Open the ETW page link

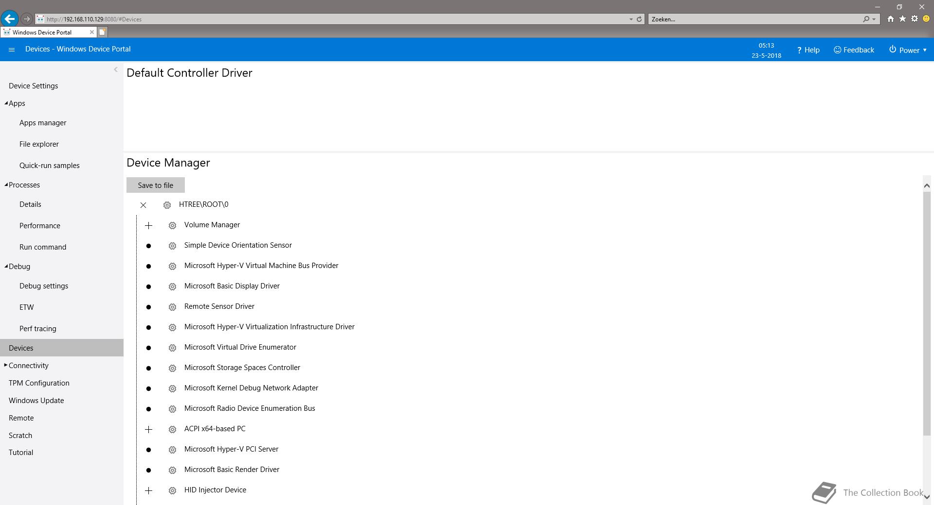pyautogui.click(x=27, y=307)
